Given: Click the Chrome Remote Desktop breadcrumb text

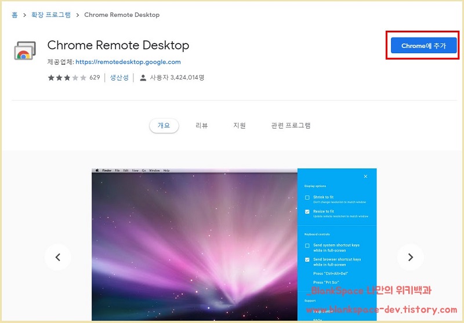Looking at the screenshot, I should tap(122, 15).
